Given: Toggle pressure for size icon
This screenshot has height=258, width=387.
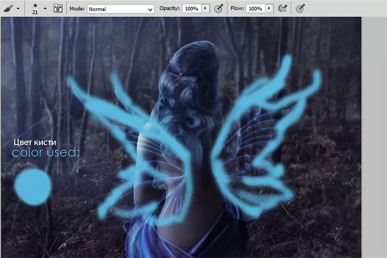Looking at the screenshot, I should point(300,8).
